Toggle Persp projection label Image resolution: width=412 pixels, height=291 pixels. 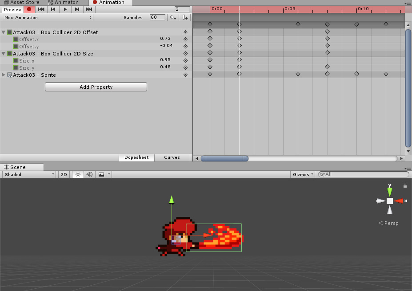(388, 223)
